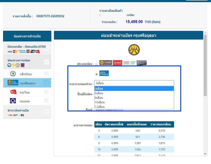The height and width of the screenshot is (164, 211).
Task: Click the bill payment logos strip under ชำระเงินผ่านบิล
Action: (16, 115)
